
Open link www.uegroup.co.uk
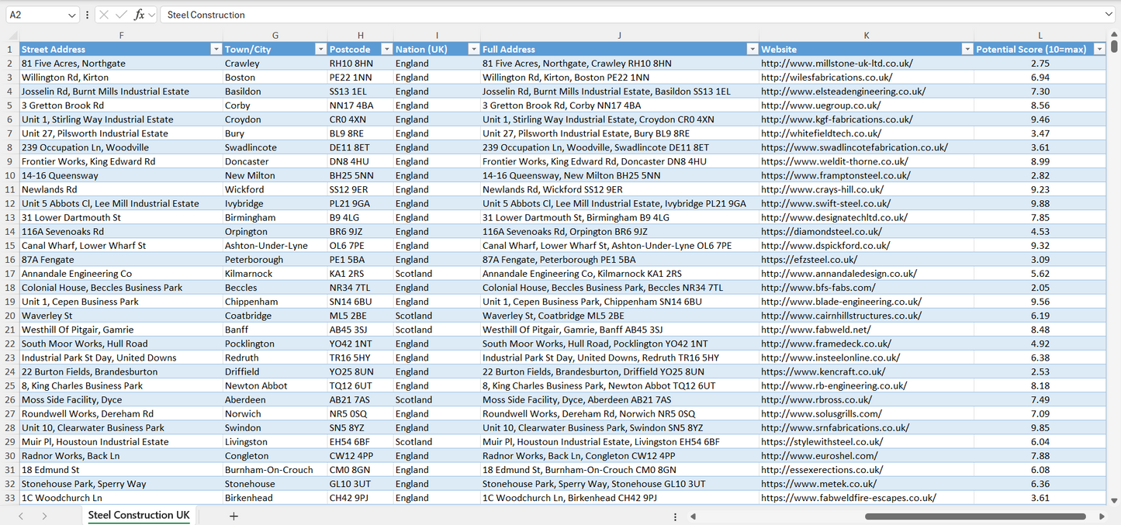point(821,105)
